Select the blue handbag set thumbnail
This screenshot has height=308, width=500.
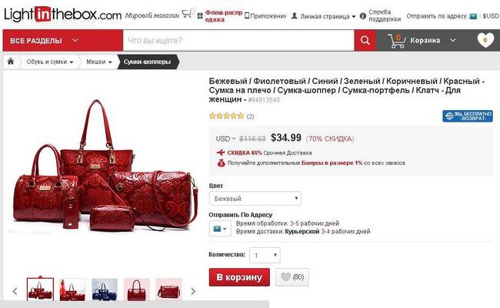[105, 290]
